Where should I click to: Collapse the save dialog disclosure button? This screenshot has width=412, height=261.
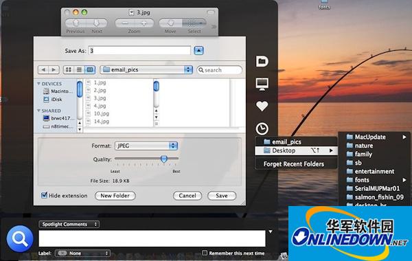click(x=198, y=50)
